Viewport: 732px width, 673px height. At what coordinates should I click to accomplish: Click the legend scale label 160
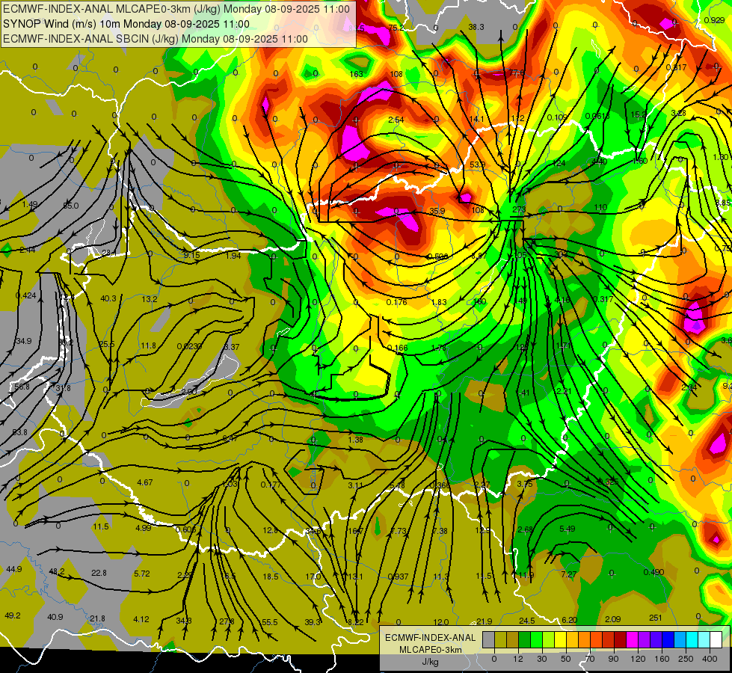(x=662, y=659)
